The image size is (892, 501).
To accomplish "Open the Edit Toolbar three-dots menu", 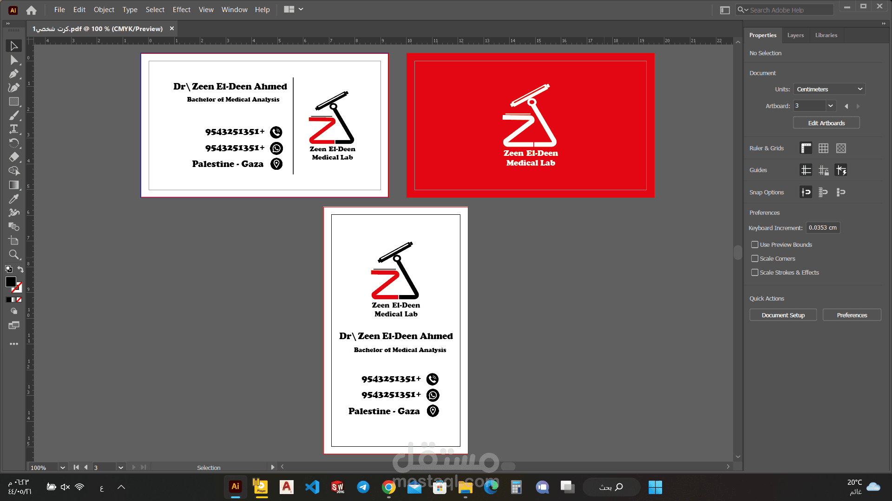I will [14, 344].
